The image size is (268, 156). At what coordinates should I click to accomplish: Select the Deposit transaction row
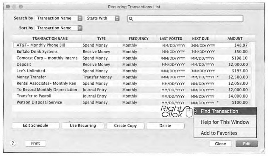point(131,64)
